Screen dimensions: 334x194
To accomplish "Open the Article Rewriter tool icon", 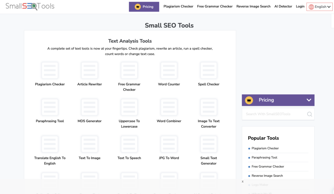I will [x=90, y=70].
